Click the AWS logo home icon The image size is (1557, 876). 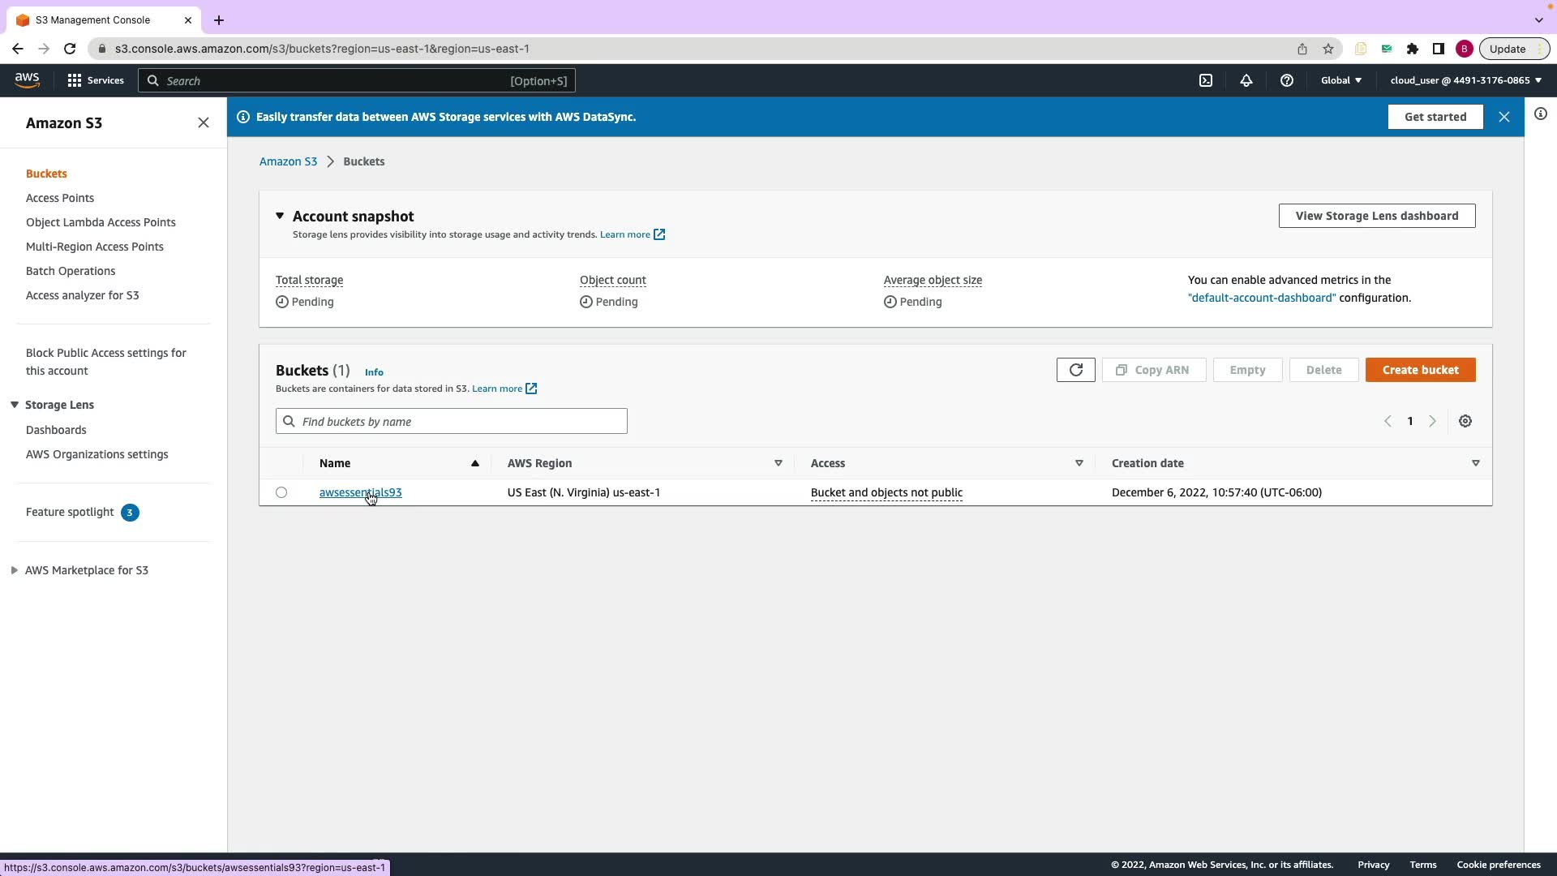(27, 79)
